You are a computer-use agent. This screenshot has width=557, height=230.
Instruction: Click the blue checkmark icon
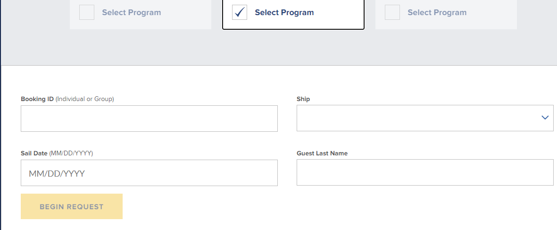click(x=240, y=12)
